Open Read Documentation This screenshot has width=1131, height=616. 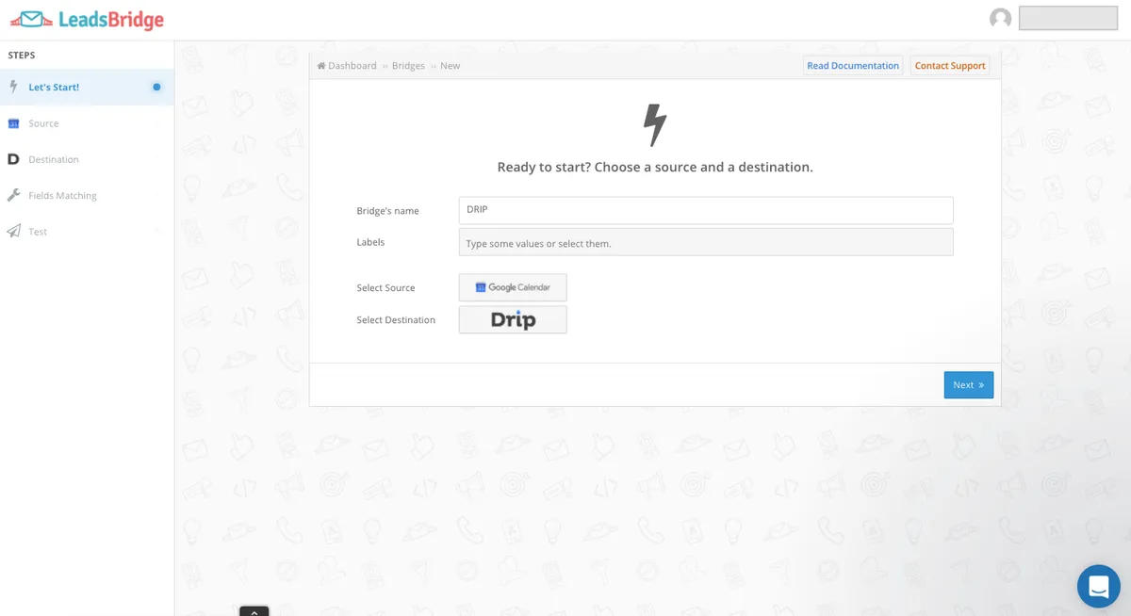(x=853, y=66)
